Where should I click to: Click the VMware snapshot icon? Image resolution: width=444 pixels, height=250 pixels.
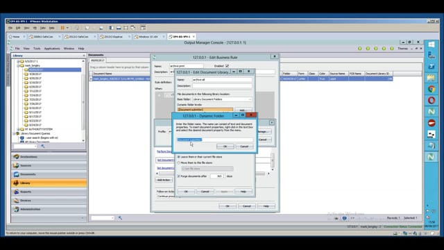(x=87, y=28)
